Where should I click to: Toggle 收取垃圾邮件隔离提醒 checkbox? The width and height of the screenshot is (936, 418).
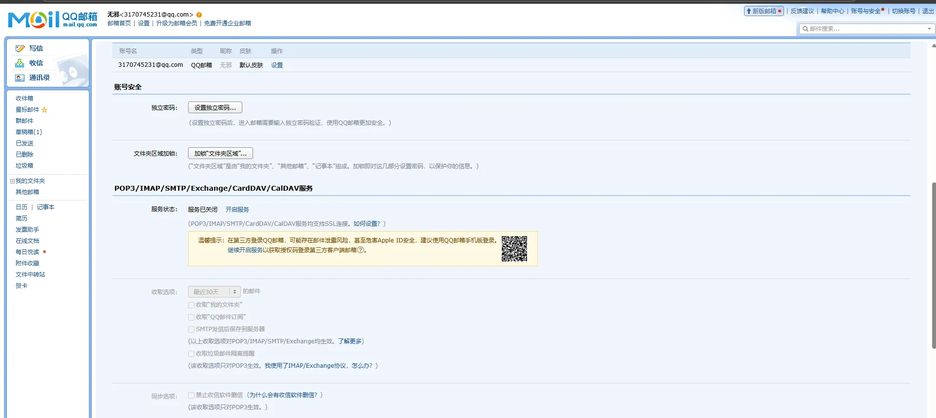[191, 354]
